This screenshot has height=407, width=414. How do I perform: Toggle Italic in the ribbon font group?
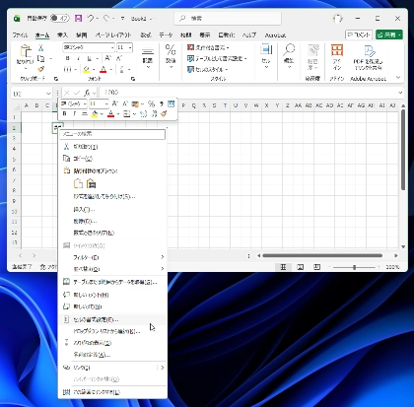[x=78, y=58]
